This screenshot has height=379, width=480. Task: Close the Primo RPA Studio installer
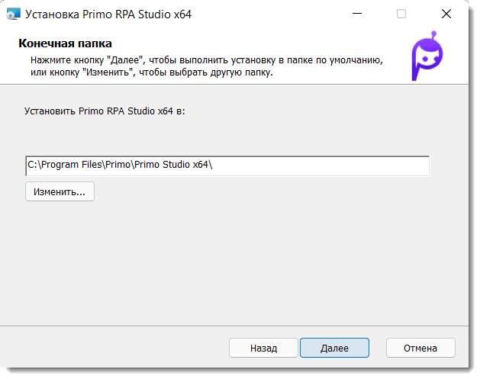[446, 13]
